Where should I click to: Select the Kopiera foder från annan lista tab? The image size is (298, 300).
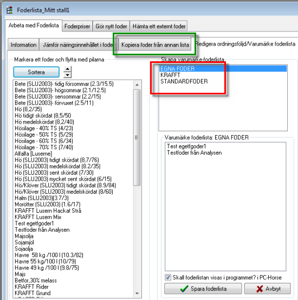pyautogui.click(x=155, y=44)
